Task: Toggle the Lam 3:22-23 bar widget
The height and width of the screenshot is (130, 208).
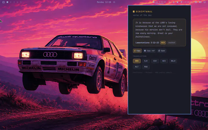Action: tap(159, 2)
